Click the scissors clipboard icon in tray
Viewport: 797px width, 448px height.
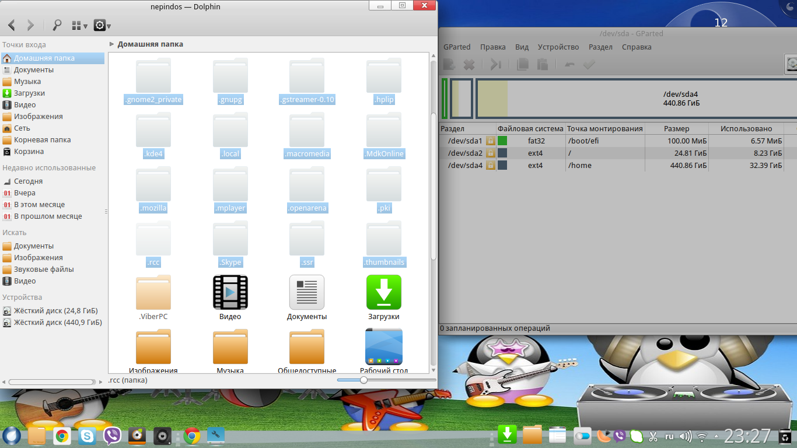[653, 436]
